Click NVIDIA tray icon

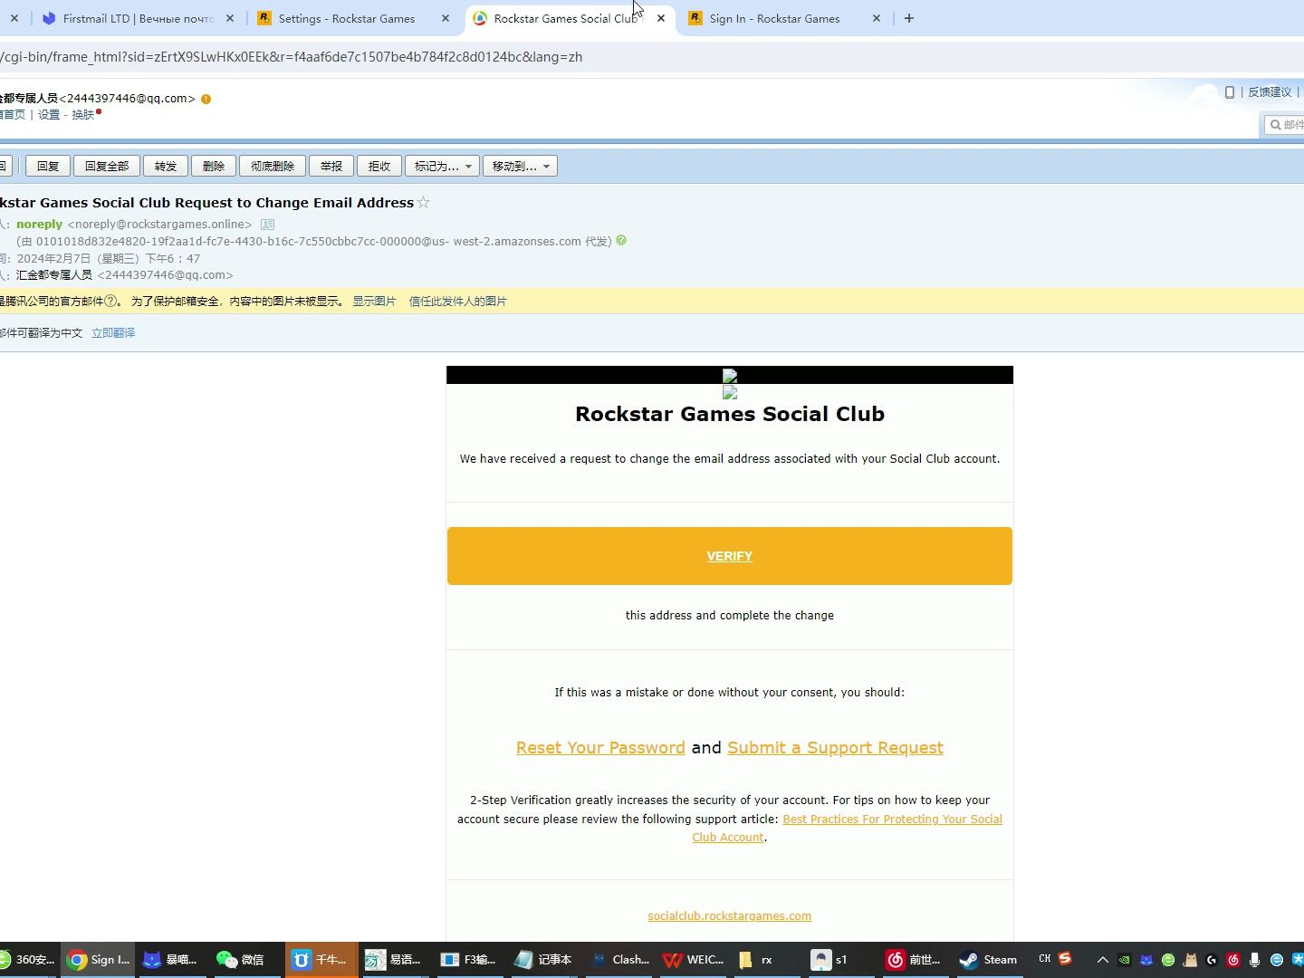pyautogui.click(x=1125, y=960)
